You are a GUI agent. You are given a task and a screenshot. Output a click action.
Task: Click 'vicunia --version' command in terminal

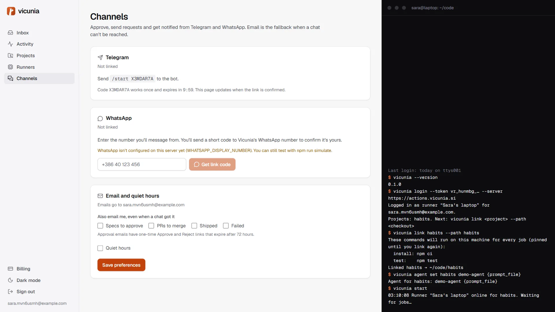point(415,177)
